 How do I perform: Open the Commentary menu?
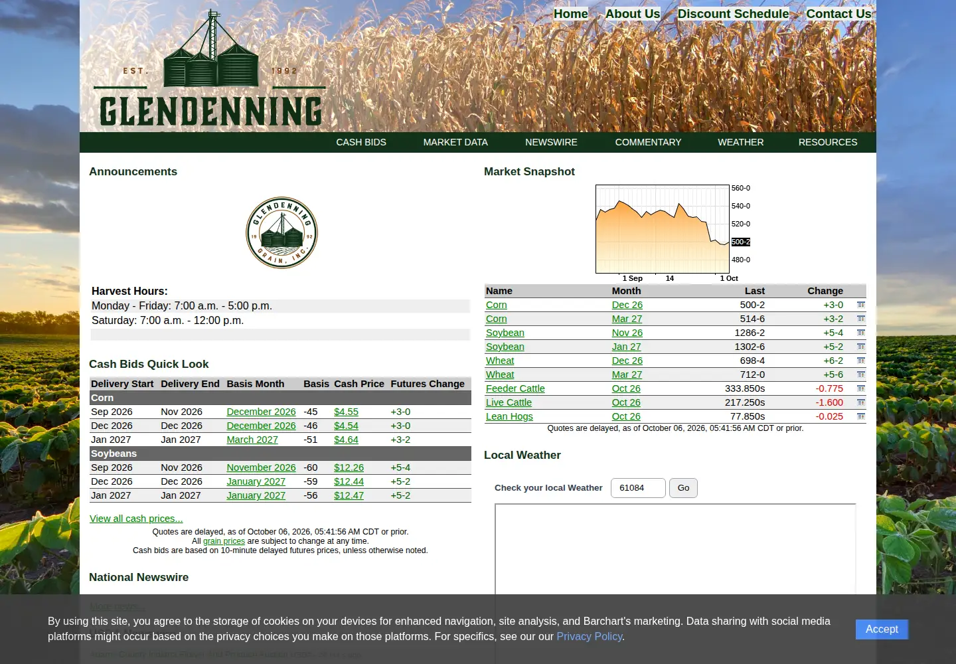point(648,142)
